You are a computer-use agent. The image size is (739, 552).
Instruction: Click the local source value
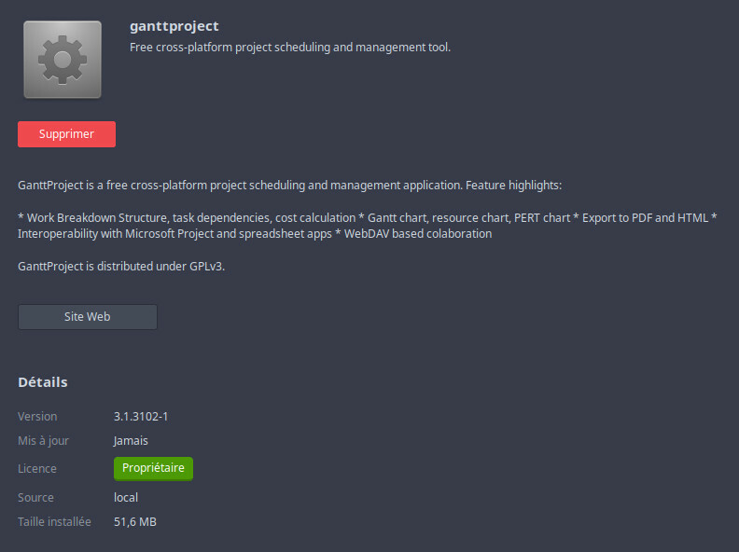click(126, 498)
